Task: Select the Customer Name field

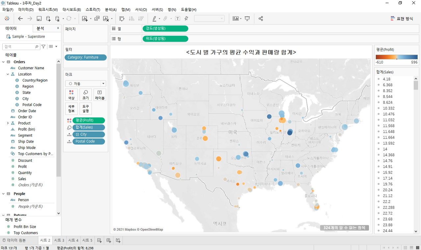Action: point(31,68)
